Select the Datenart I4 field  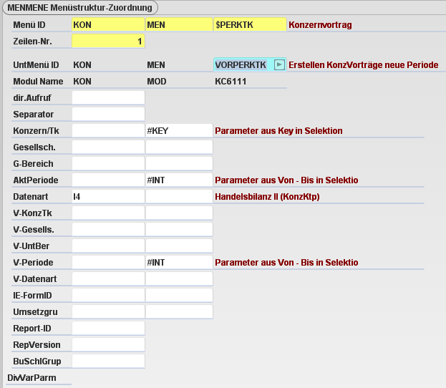(x=108, y=197)
